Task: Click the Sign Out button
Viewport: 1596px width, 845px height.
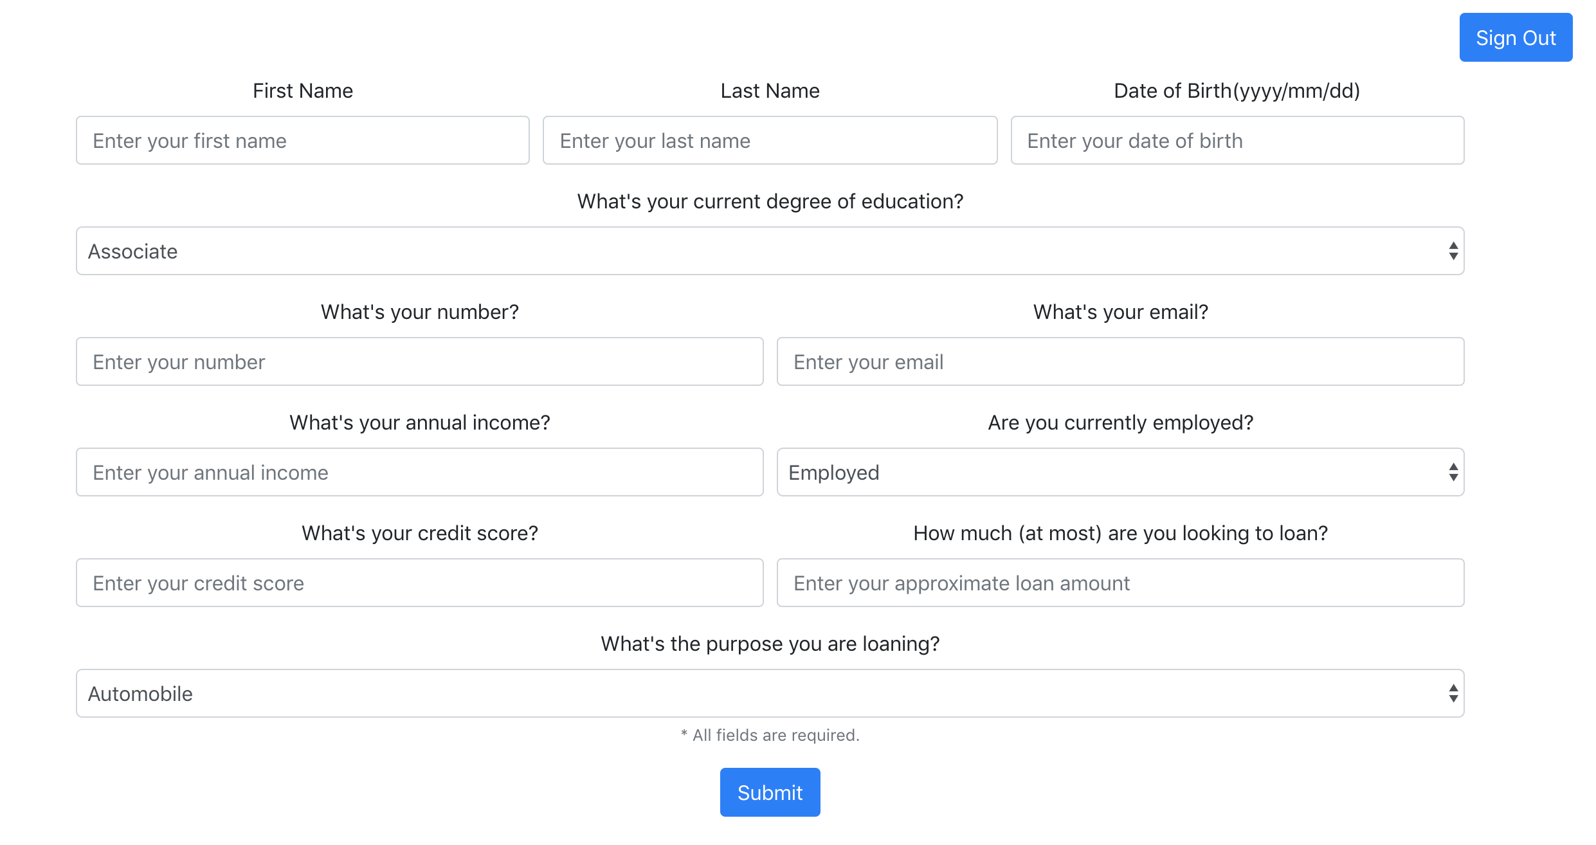Action: click(x=1515, y=38)
